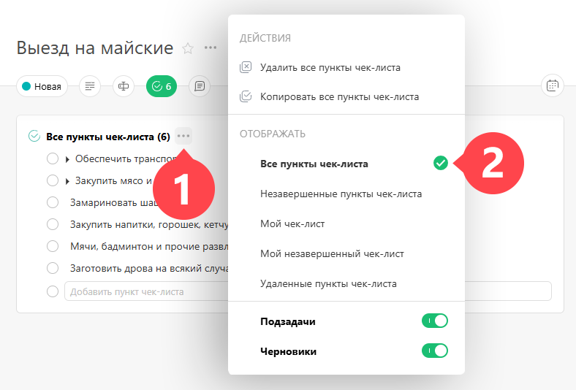Open the Новая status dropdown
This screenshot has width=576, height=390.
[x=42, y=86]
